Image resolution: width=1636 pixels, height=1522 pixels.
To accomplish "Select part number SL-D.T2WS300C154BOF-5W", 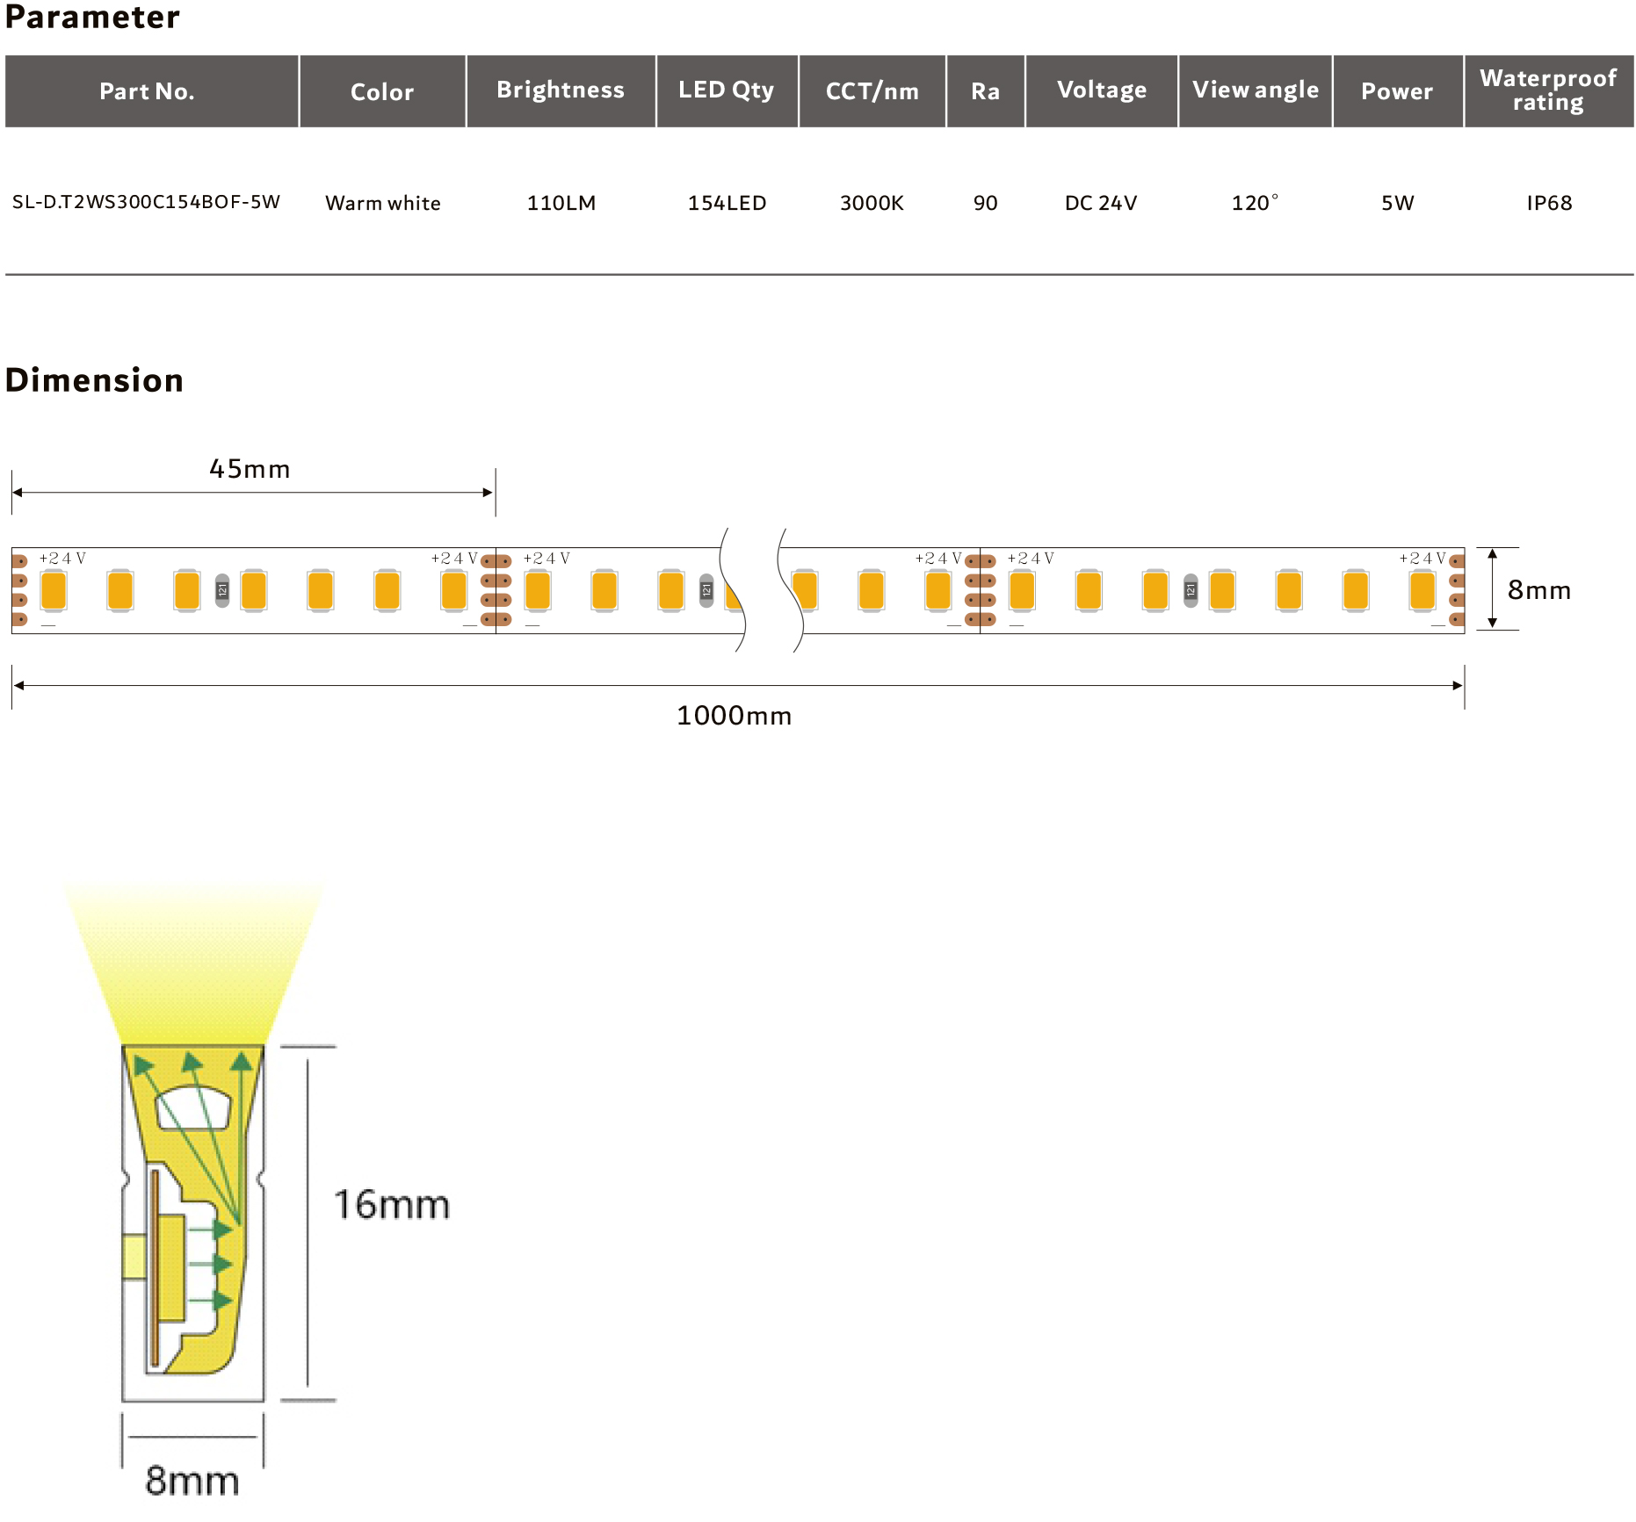I will (x=146, y=202).
